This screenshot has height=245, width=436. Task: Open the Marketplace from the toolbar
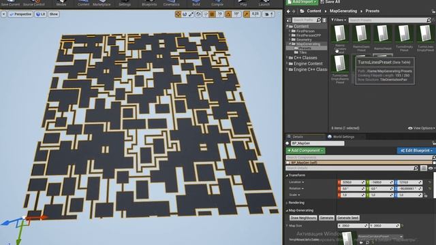[102, 3]
